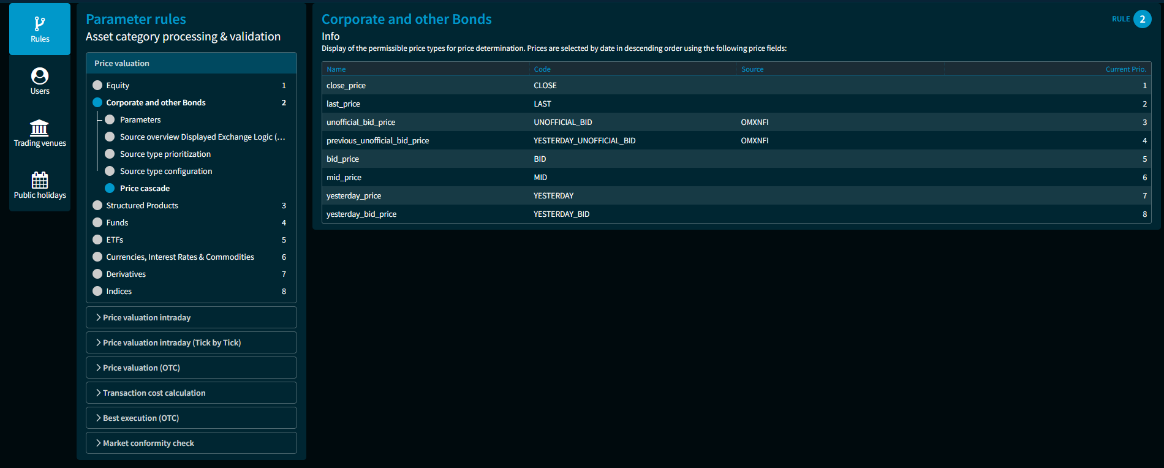1164x468 pixels.
Task: Select the Funds radio bullet
Action: coord(97,222)
